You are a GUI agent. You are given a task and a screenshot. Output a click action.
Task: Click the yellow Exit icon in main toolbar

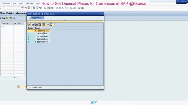click(37, 8)
